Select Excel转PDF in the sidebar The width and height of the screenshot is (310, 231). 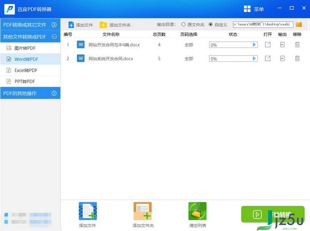[30, 70]
